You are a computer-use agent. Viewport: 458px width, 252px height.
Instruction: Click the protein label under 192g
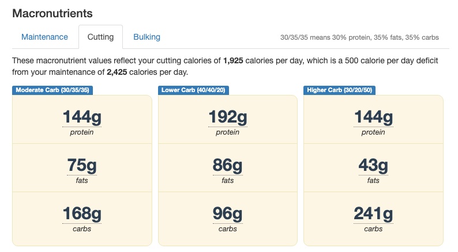[x=227, y=132]
